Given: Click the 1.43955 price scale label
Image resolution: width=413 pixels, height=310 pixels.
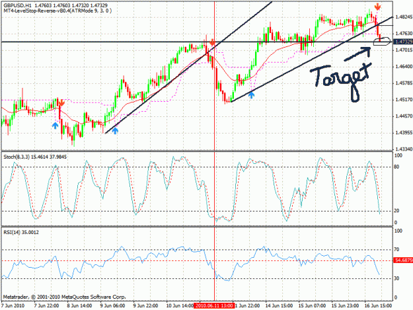Looking at the screenshot, I should pos(403,132).
